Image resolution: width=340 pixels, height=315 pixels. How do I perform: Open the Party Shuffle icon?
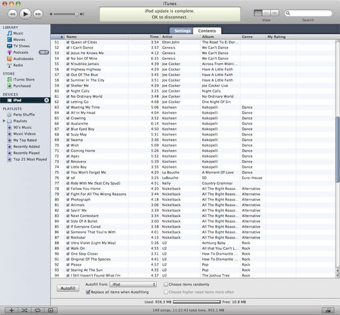[10, 114]
